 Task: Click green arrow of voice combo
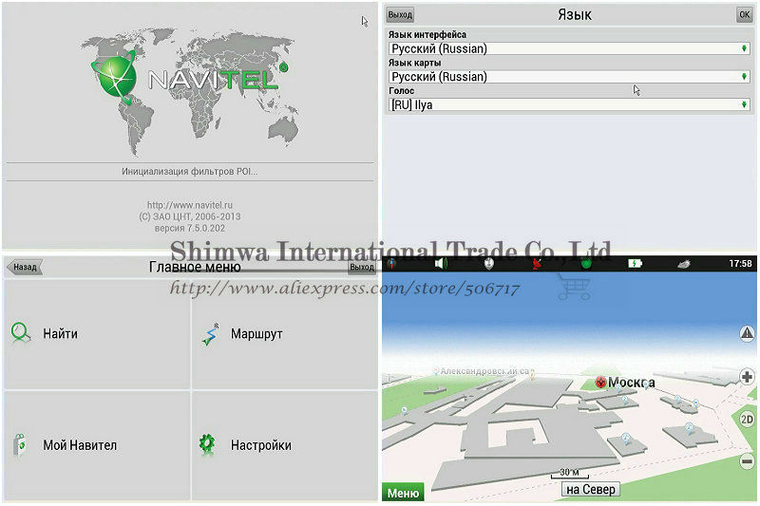tap(744, 104)
